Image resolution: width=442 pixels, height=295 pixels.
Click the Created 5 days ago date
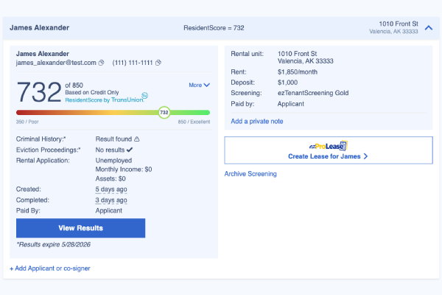(111, 189)
